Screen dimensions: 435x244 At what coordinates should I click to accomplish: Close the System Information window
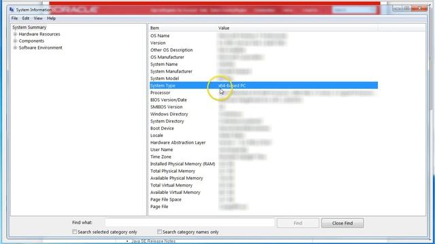(x=419, y=9)
